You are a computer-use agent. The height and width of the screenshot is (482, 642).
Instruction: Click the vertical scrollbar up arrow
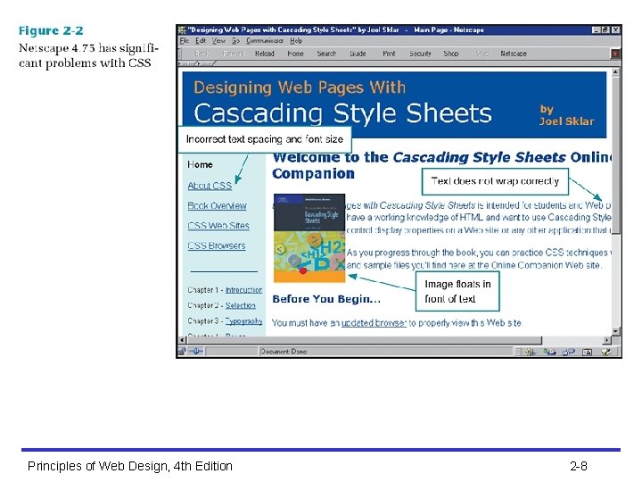pos(615,72)
